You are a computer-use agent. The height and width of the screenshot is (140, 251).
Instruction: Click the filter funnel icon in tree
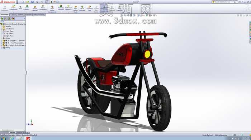[x=2, y=21]
